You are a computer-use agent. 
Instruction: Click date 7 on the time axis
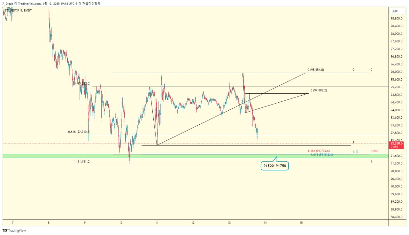coord(13,222)
